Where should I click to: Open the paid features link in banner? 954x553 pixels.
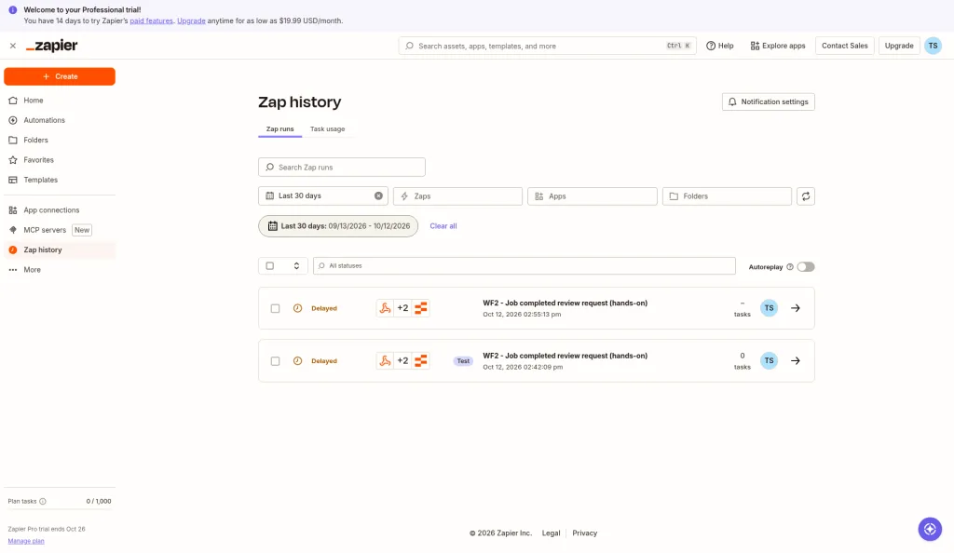151,20
